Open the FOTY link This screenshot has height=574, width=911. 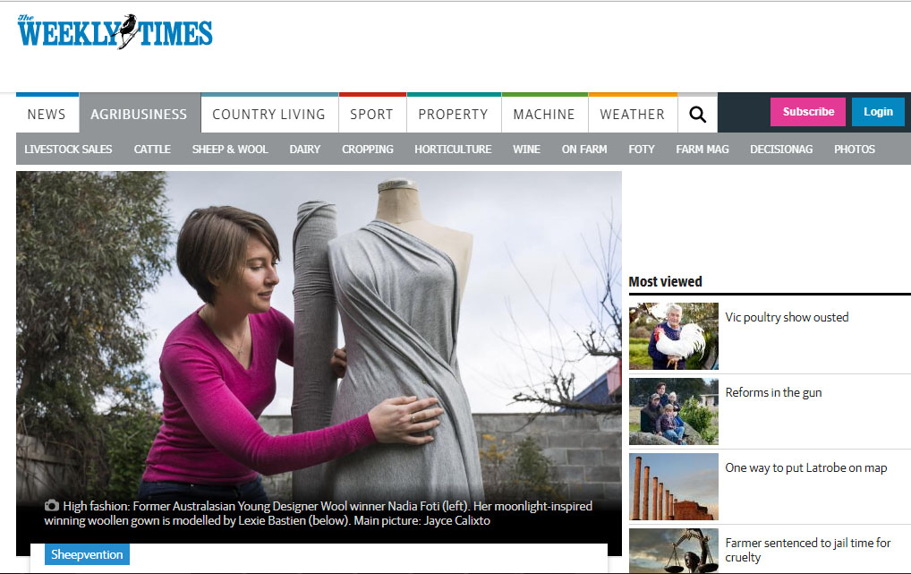tap(642, 149)
